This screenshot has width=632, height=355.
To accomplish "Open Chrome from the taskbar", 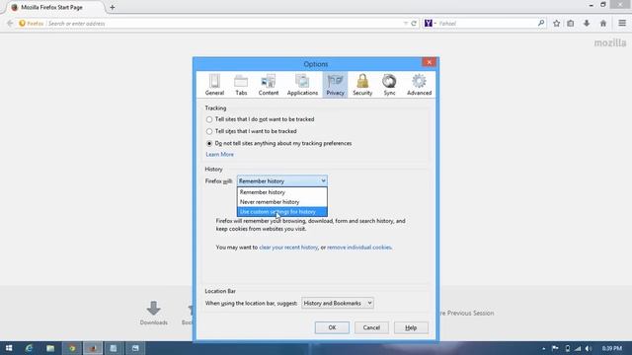I will [72, 348].
